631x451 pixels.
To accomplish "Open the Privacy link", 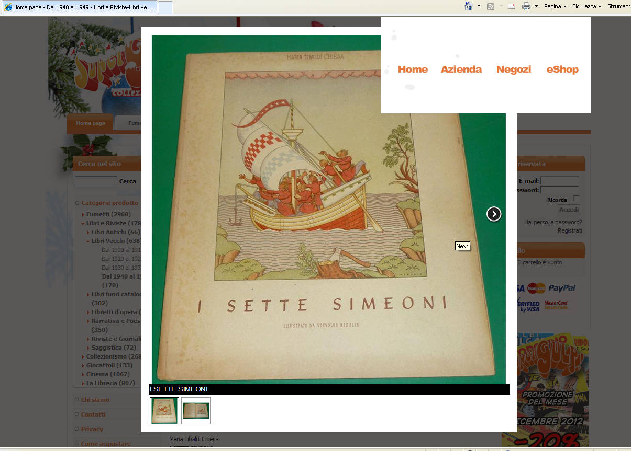I will (x=92, y=429).
